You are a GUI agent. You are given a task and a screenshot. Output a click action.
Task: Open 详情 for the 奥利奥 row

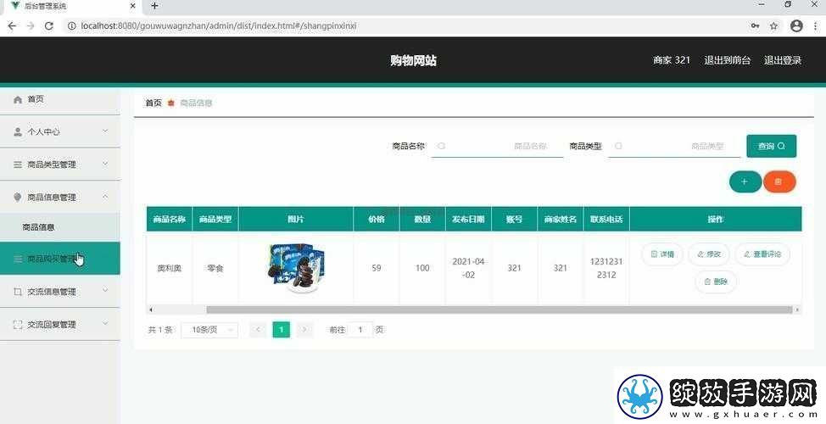tap(662, 254)
